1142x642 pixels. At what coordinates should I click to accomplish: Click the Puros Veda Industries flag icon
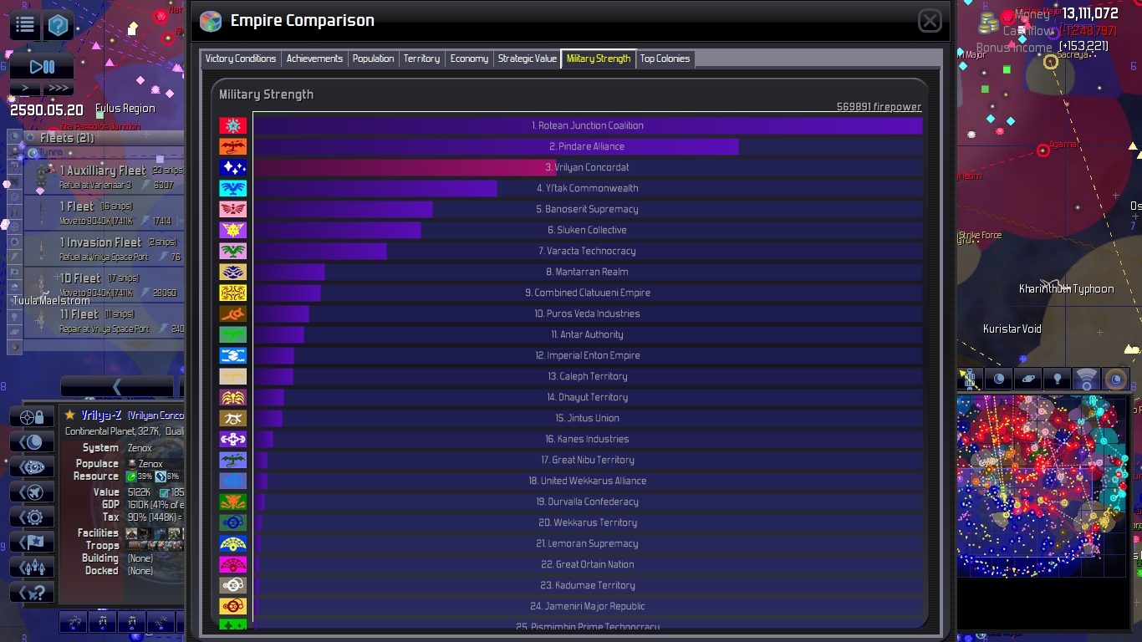coord(232,313)
